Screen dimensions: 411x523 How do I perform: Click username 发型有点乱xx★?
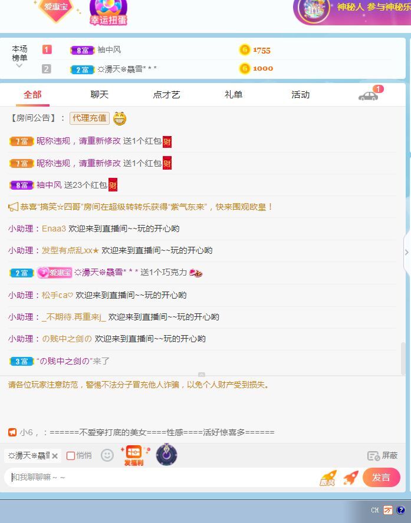[70, 250]
